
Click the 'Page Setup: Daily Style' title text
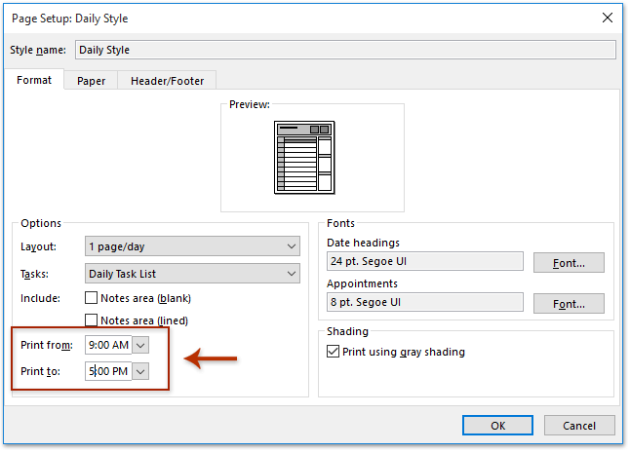[70, 19]
